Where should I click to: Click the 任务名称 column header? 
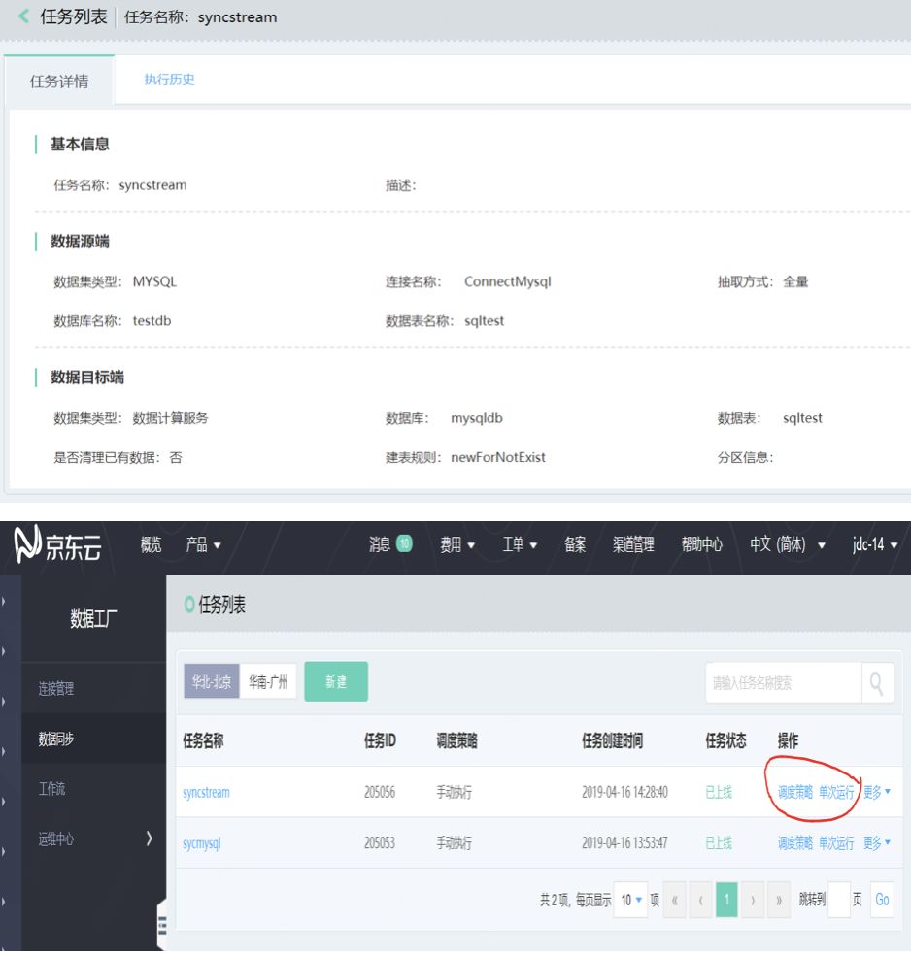203,740
